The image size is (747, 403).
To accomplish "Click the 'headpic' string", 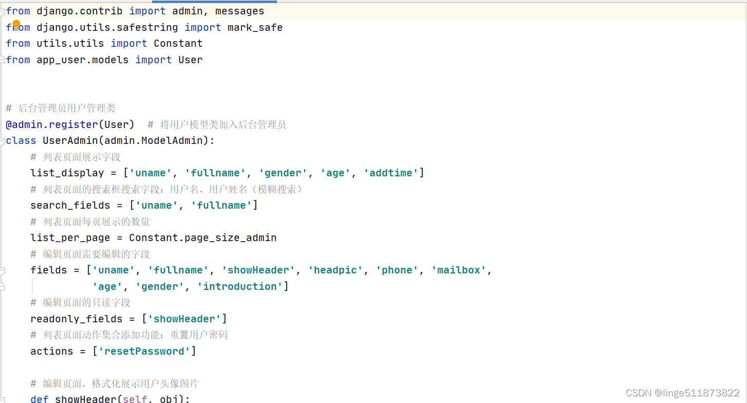I will point(335,270).
